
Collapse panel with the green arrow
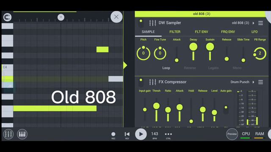(x=125, y=65)
